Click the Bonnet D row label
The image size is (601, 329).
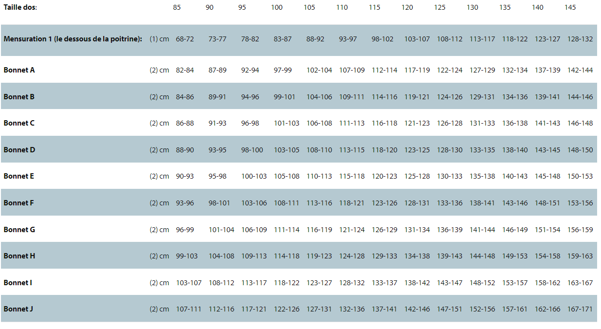click(19, 150)
